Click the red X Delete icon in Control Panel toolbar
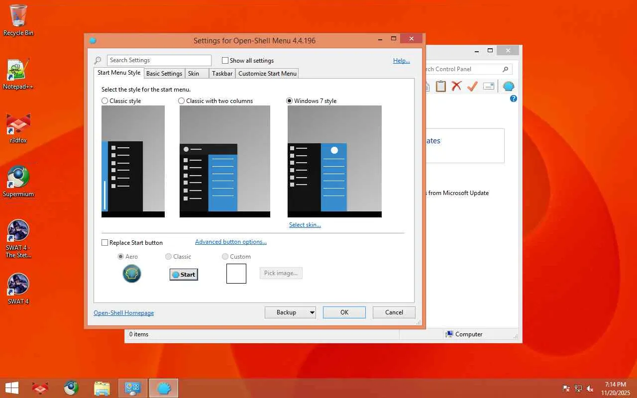The height and width of the screenshot is (398, 637). point(456,86)
